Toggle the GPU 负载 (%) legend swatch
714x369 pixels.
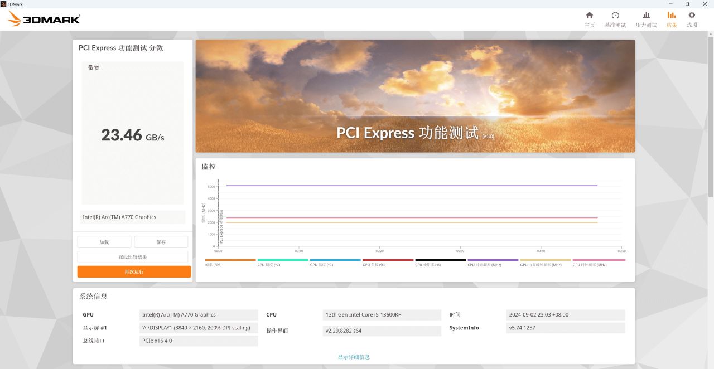[x=388, y=260]
